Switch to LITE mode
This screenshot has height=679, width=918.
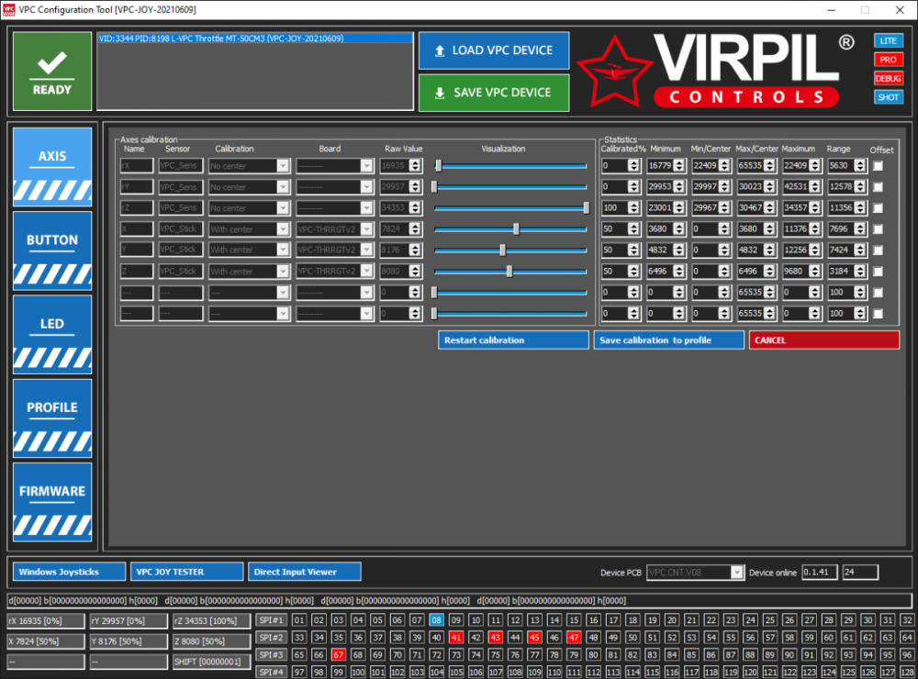coord(888,40)
